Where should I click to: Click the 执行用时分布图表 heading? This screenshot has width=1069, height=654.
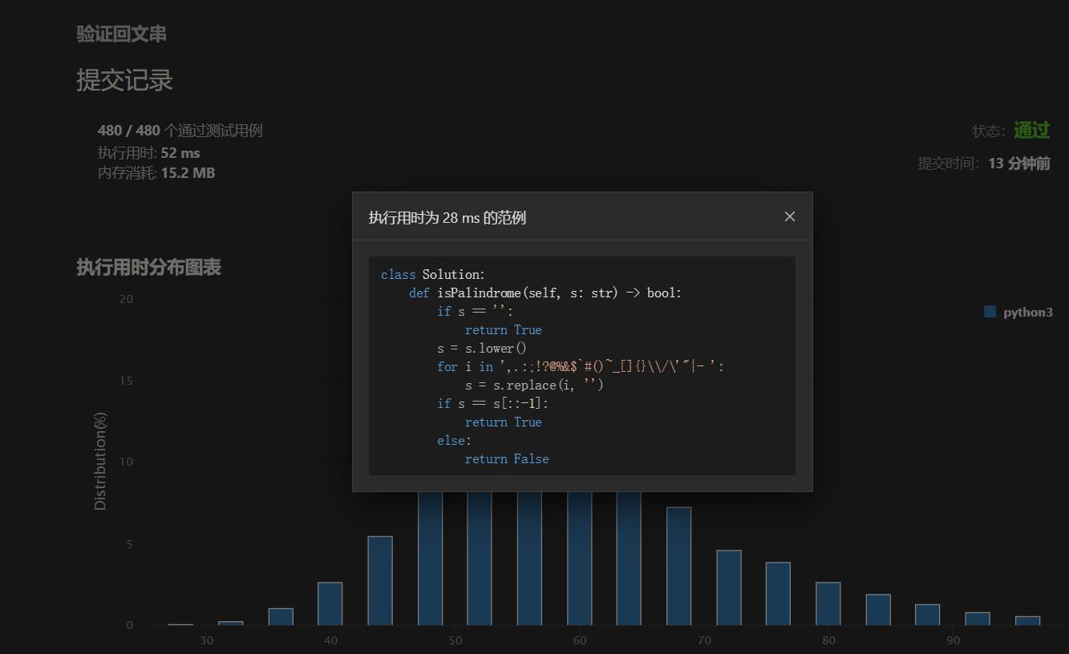click(148, 267)
